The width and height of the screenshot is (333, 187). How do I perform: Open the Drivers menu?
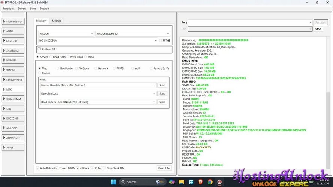click(22, 9)
